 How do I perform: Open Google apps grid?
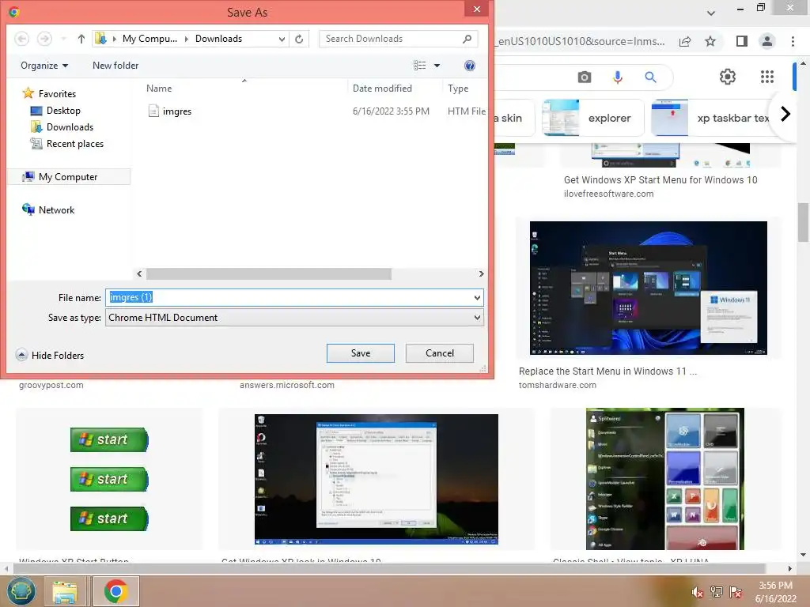pyautogui.click(x=767, y=77)
